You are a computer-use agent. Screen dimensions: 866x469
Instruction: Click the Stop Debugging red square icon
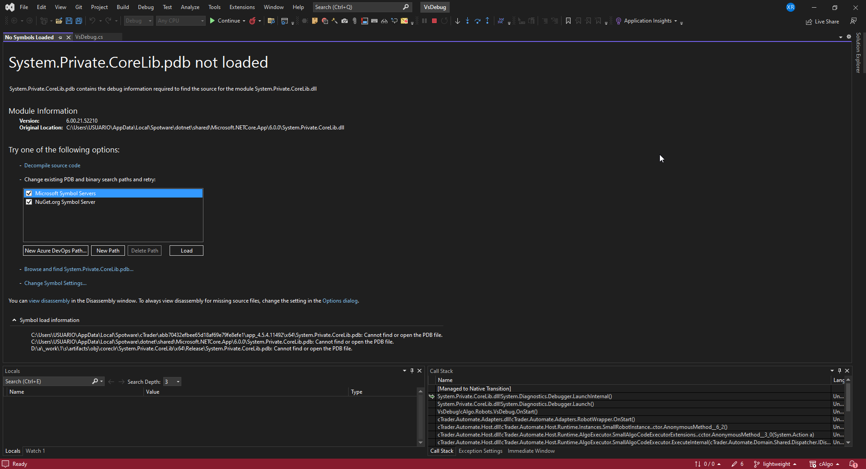click(434, 21)
